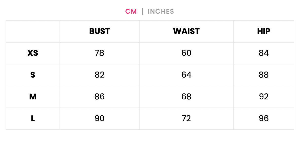Click the BUST column header
The width and height of the screenshot is (307, 141).
[x=100, y=31]
